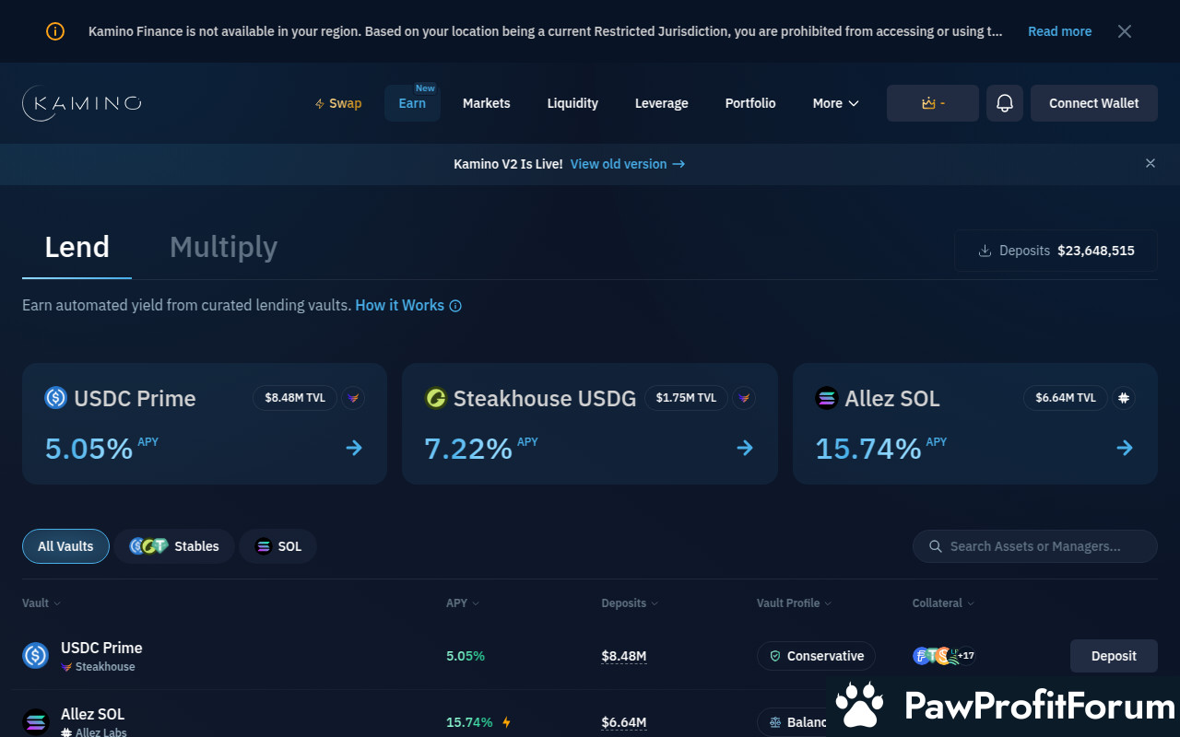Screen dimensions: 1180x737
Task: Filter vaults by Stables
Action: click(174, 546)
